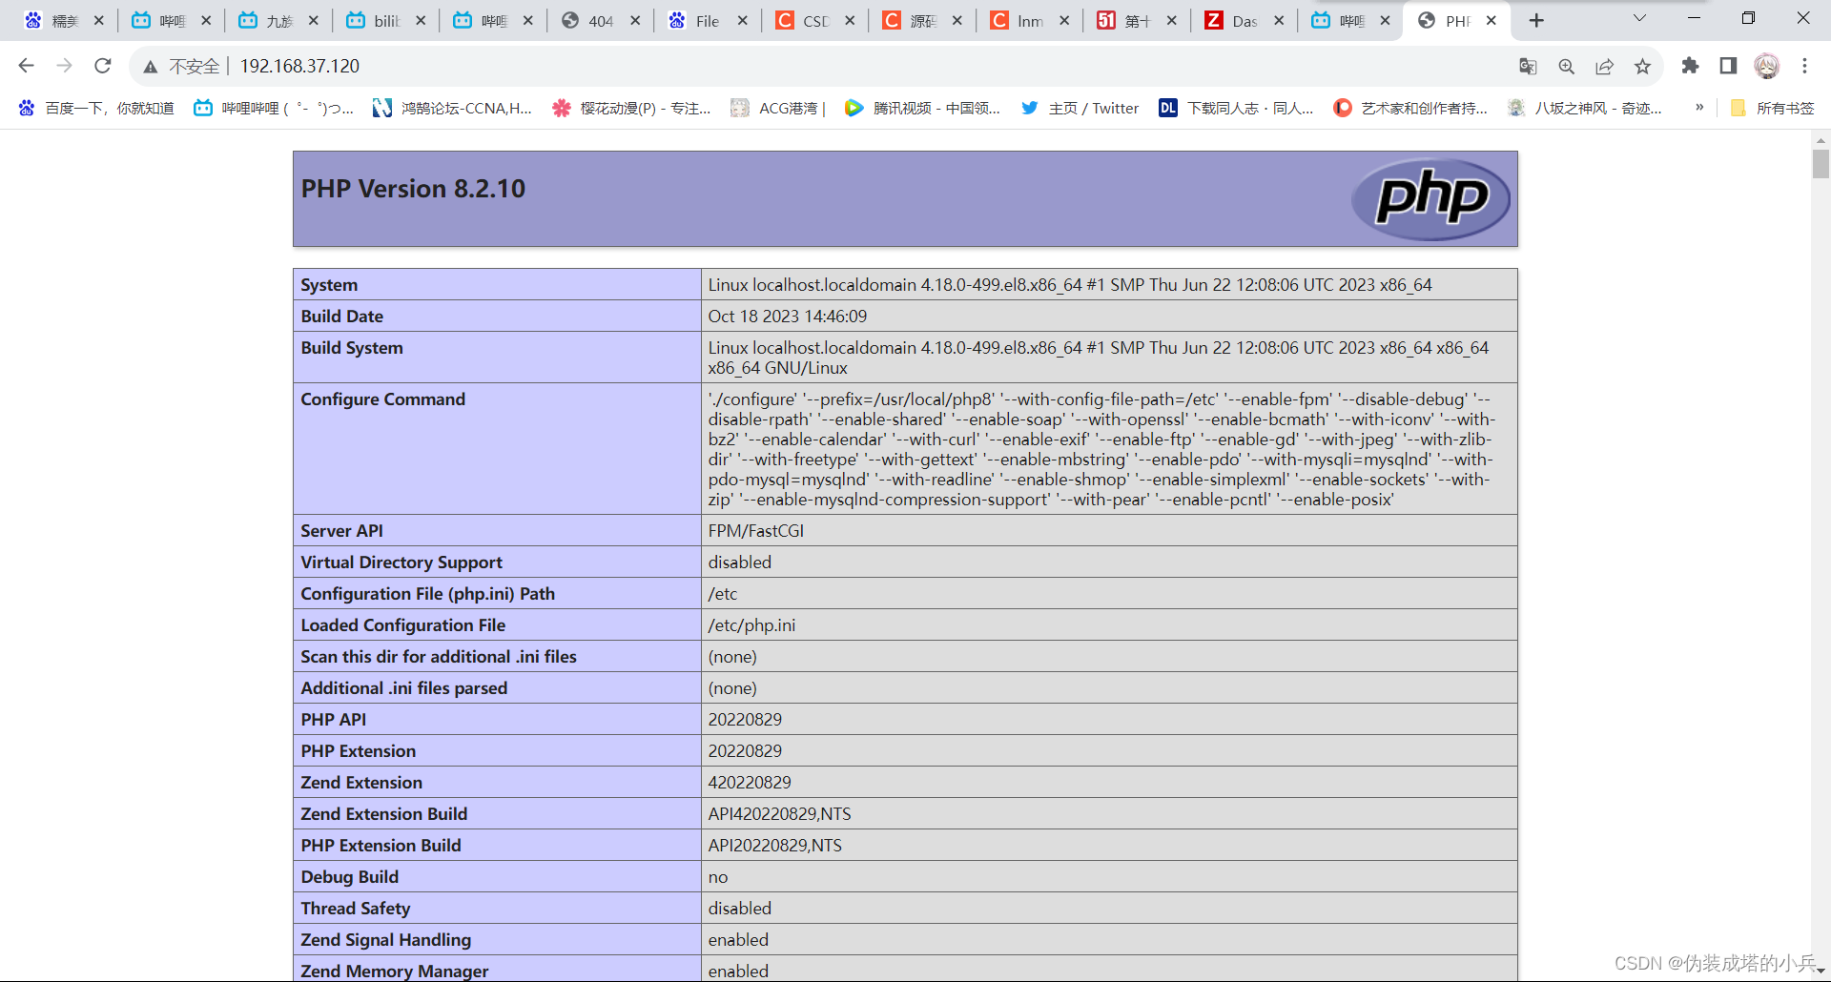Switch to the Das tab
The width and height of the screenshot is (1831, 982).
coord(1244,21)
